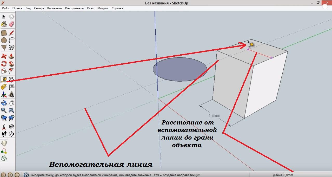Activate the Rotate tool
The image size is (332, 177).
(x=4, y=64)
